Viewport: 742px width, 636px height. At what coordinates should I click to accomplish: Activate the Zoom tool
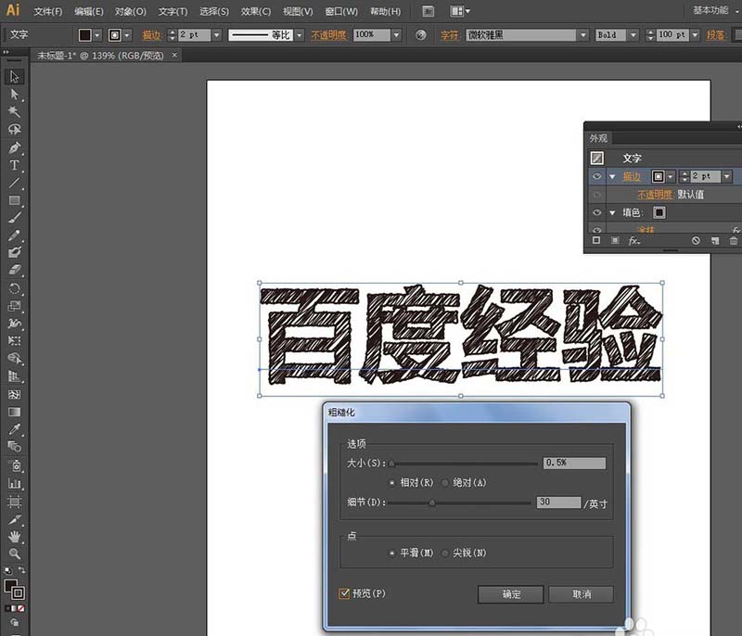(15, 553)
